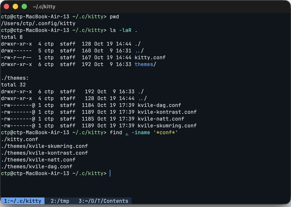Select the /Users/ctp/.config/kitty output line
Image resolution: width=291 pixels, height=207 pixels.
tap(38, 23)
